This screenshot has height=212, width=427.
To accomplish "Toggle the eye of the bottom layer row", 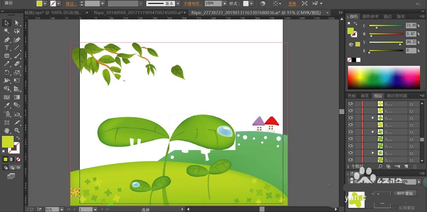I will [351, 160].
